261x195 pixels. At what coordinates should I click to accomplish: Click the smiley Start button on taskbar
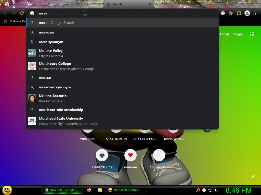point(7,190)
